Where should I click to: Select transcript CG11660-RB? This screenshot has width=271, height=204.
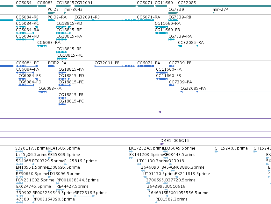click(x=167, y=30)
